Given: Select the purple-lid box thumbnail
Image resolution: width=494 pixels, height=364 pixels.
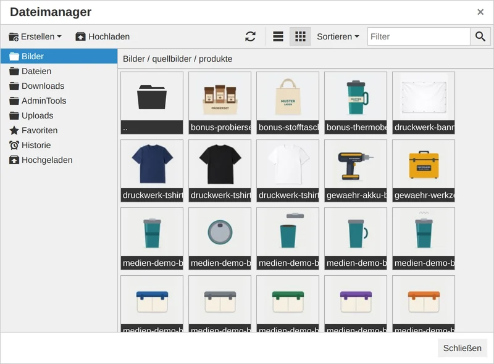Looking at the screenshot, I should click(x=356, y=304).
